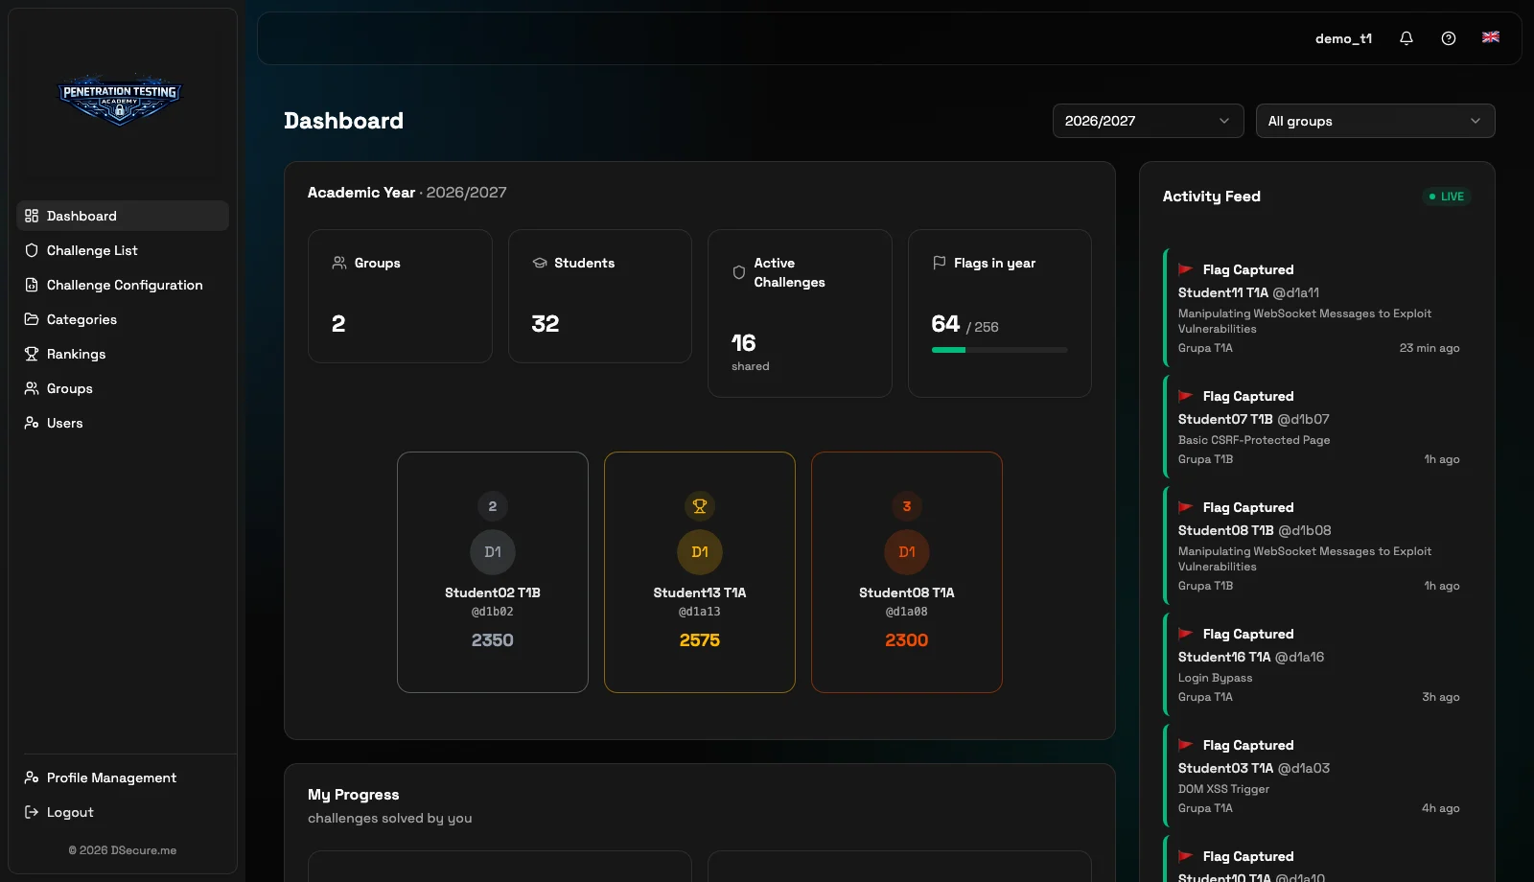Screen dimensions: 1534x882
Task: Click the gold trophy icon on first-place card
Action: pos(700,506)
